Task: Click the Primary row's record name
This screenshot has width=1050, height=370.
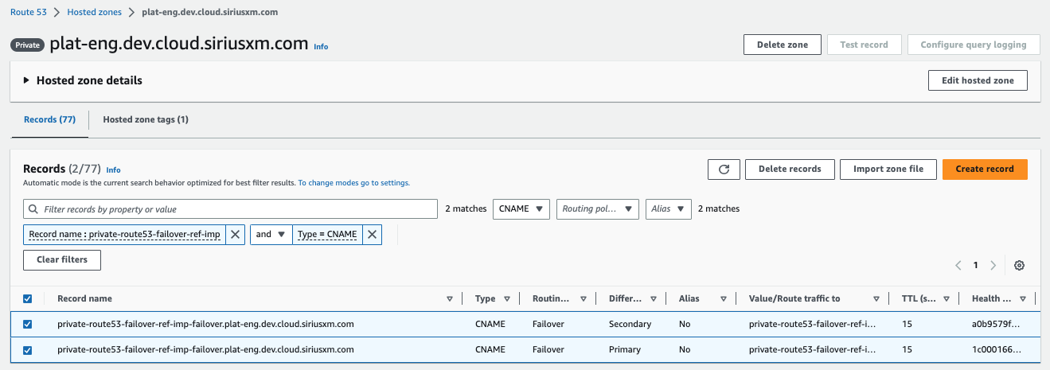Action: [x=205, y=349]
